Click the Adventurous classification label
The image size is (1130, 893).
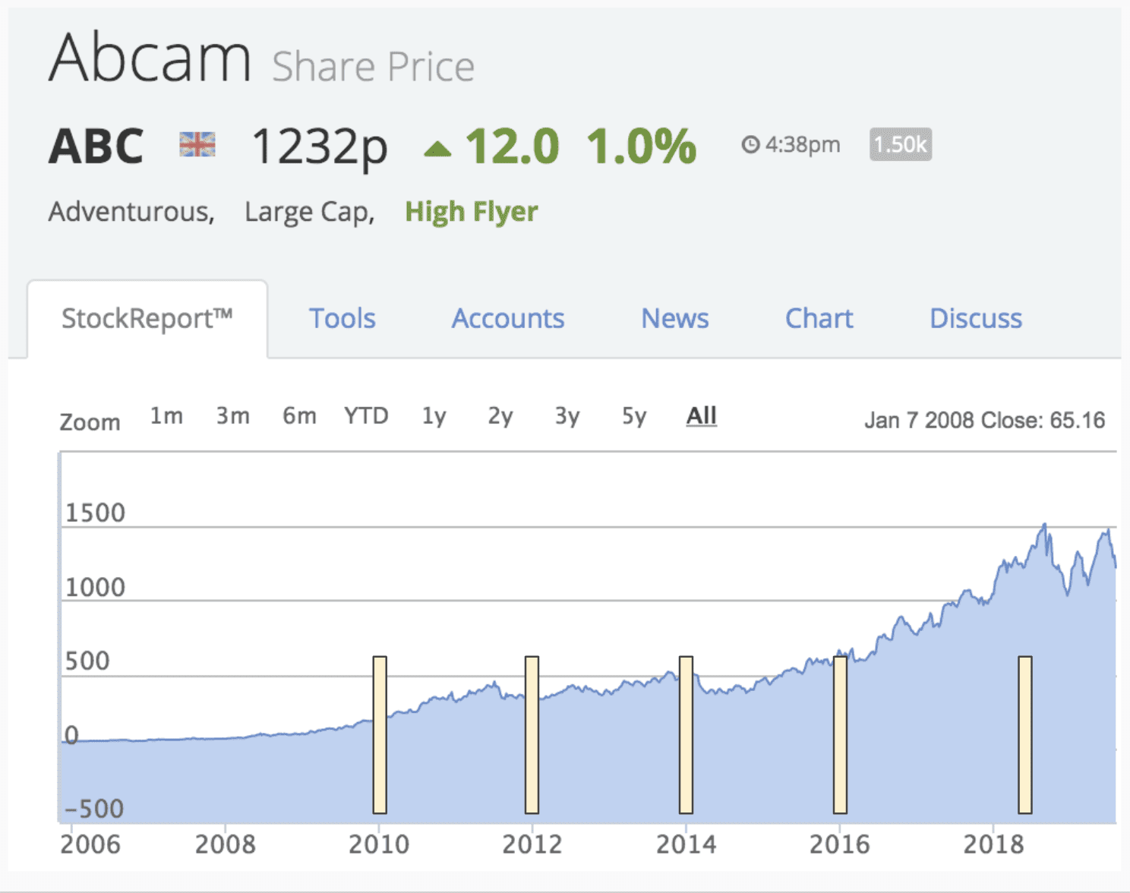pyautogui.click(x=131, y=212)
